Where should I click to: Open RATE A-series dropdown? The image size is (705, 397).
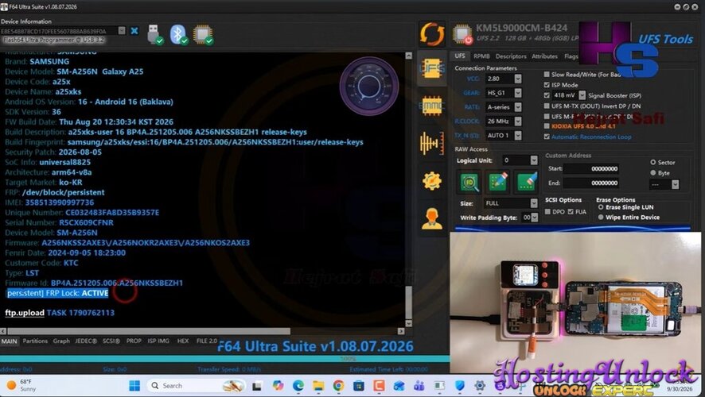pyautogui.click(x=518, y=107)
